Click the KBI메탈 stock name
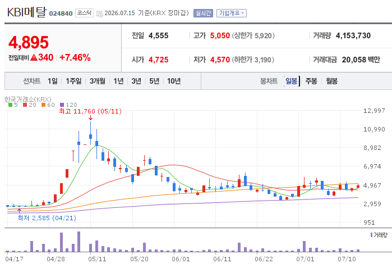The height and width of the screenshot is (268, 392). pyautogui.click(x=27, y=12)
